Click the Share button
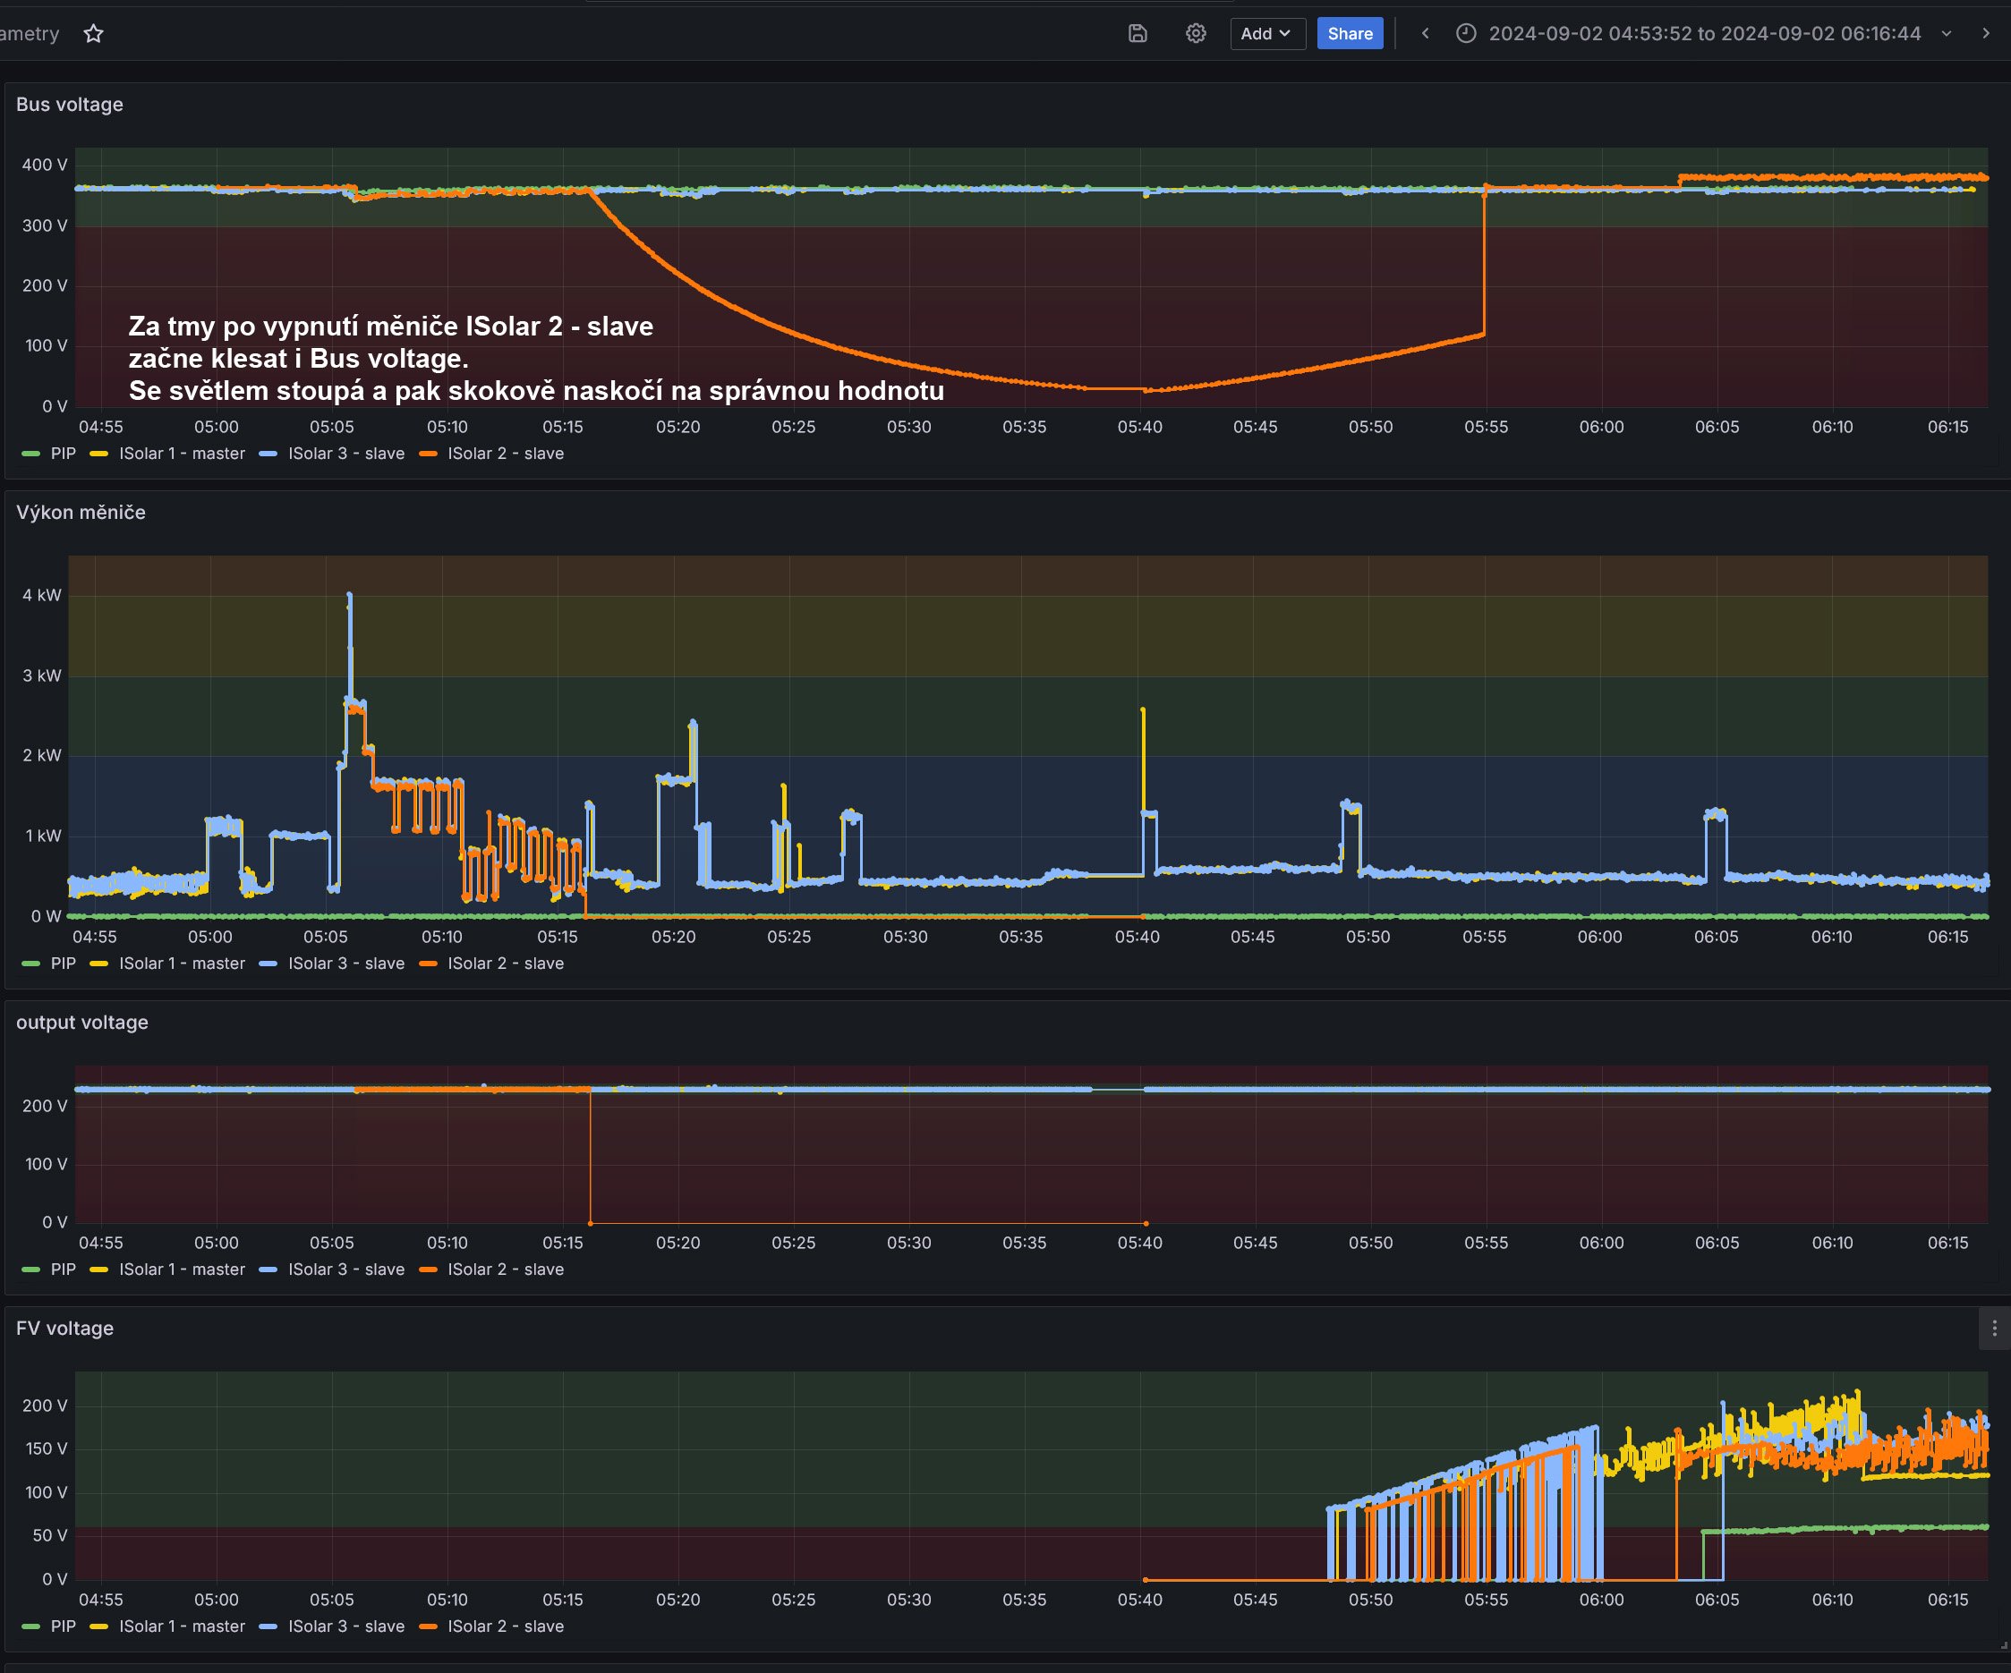Image resolution: width=2011 pixels, height=1673 pixels. pos(1350,33)
